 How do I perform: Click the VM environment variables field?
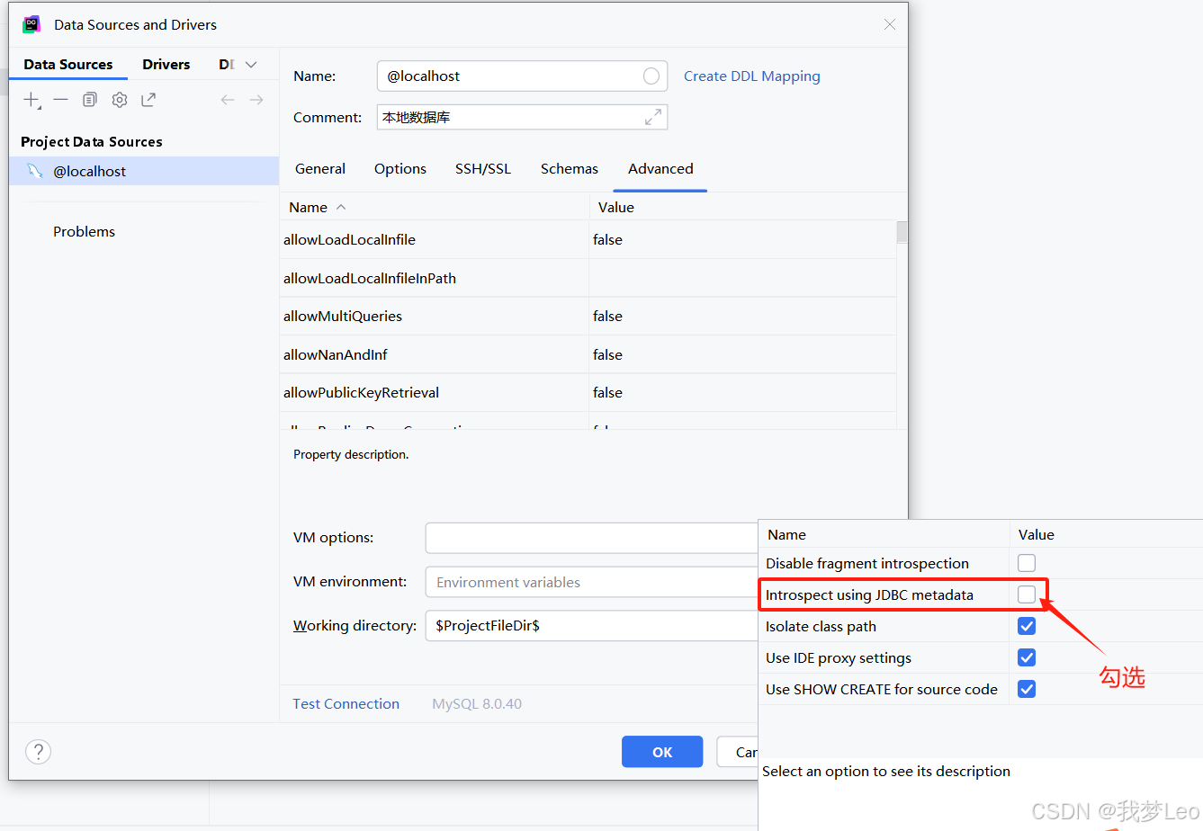592,582
